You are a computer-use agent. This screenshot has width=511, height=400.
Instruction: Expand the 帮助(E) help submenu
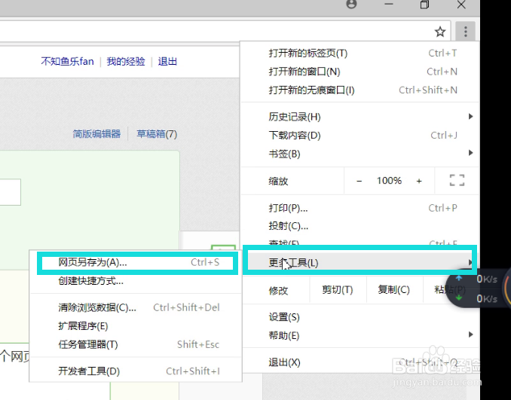(x=360, y=335)
